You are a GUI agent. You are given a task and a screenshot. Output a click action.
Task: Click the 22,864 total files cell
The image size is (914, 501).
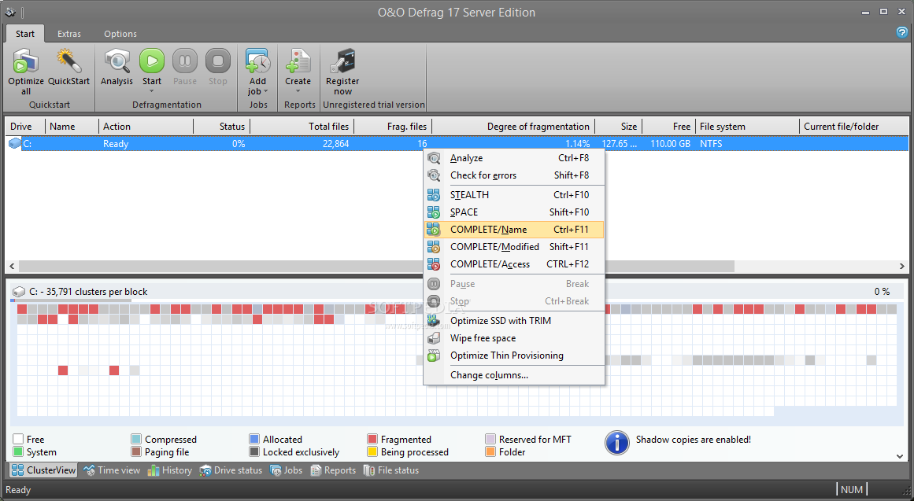point(302,143)
